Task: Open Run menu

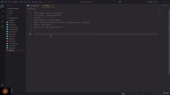Action: 29,2
